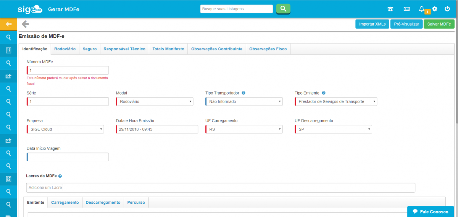The image size is (458, 217).
Task: Click the phone contact icon in header
Action: [390, 9]
